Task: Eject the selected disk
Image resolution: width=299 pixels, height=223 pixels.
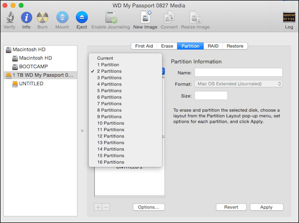Action: pyautogui.click(x=82, y=17)
